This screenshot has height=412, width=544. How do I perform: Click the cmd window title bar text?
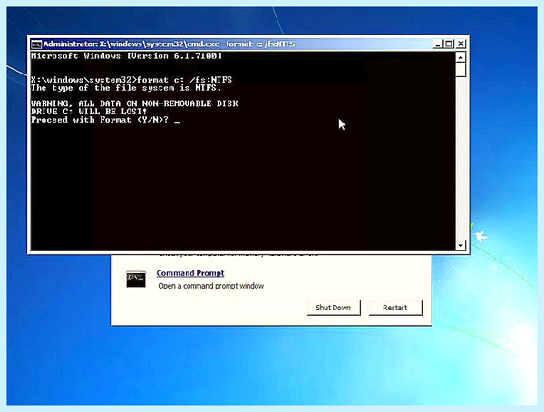(169, 44)
